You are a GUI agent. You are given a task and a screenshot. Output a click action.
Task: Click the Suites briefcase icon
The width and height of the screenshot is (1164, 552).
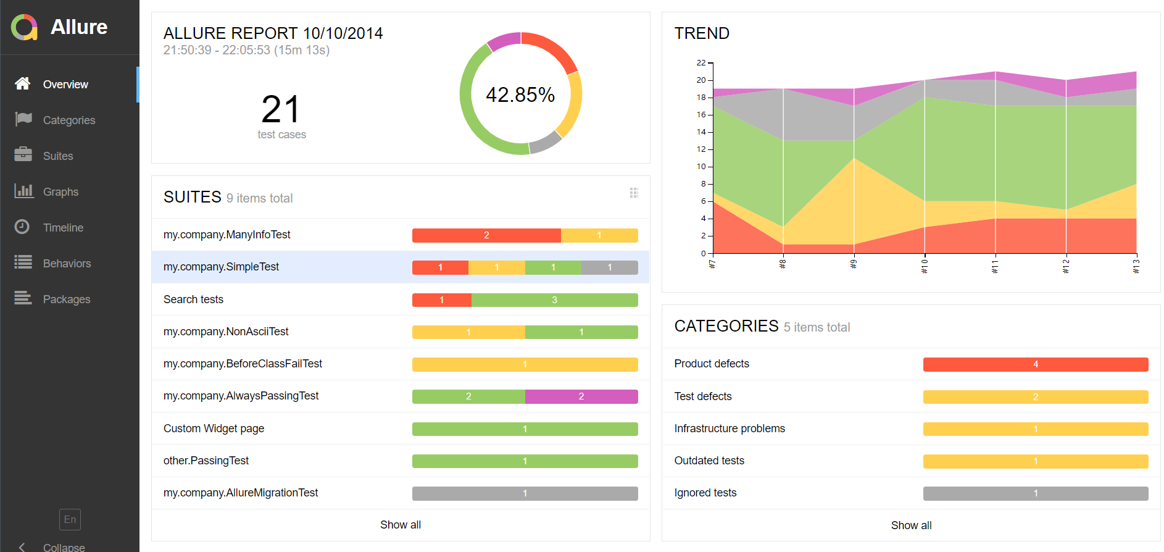(23, 154)
